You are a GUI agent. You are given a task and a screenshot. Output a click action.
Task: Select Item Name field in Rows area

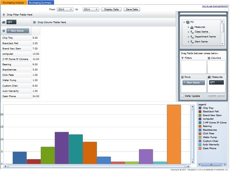coord(194,82)
